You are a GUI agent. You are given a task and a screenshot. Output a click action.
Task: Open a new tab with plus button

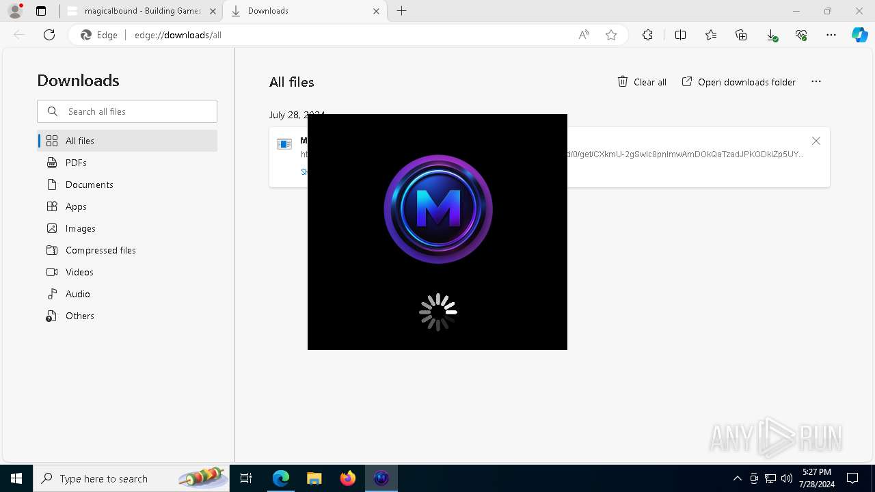(x=402, y=11)
